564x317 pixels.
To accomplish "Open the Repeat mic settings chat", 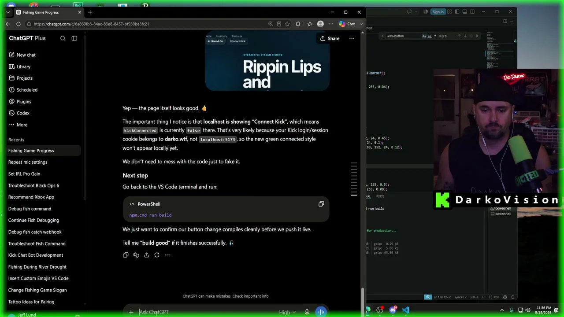I will point(28,162).
